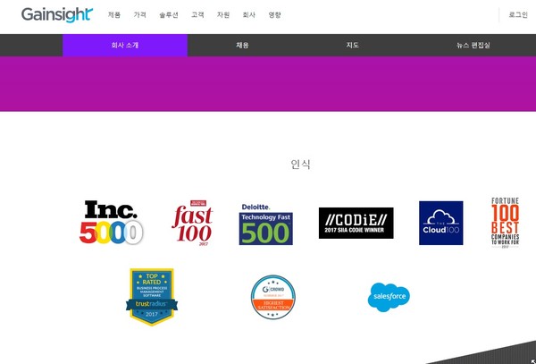This screenshot has height=364, width=536.
Task: Click the Fortune 100 Best Companies logo
Action: point(506,223)
